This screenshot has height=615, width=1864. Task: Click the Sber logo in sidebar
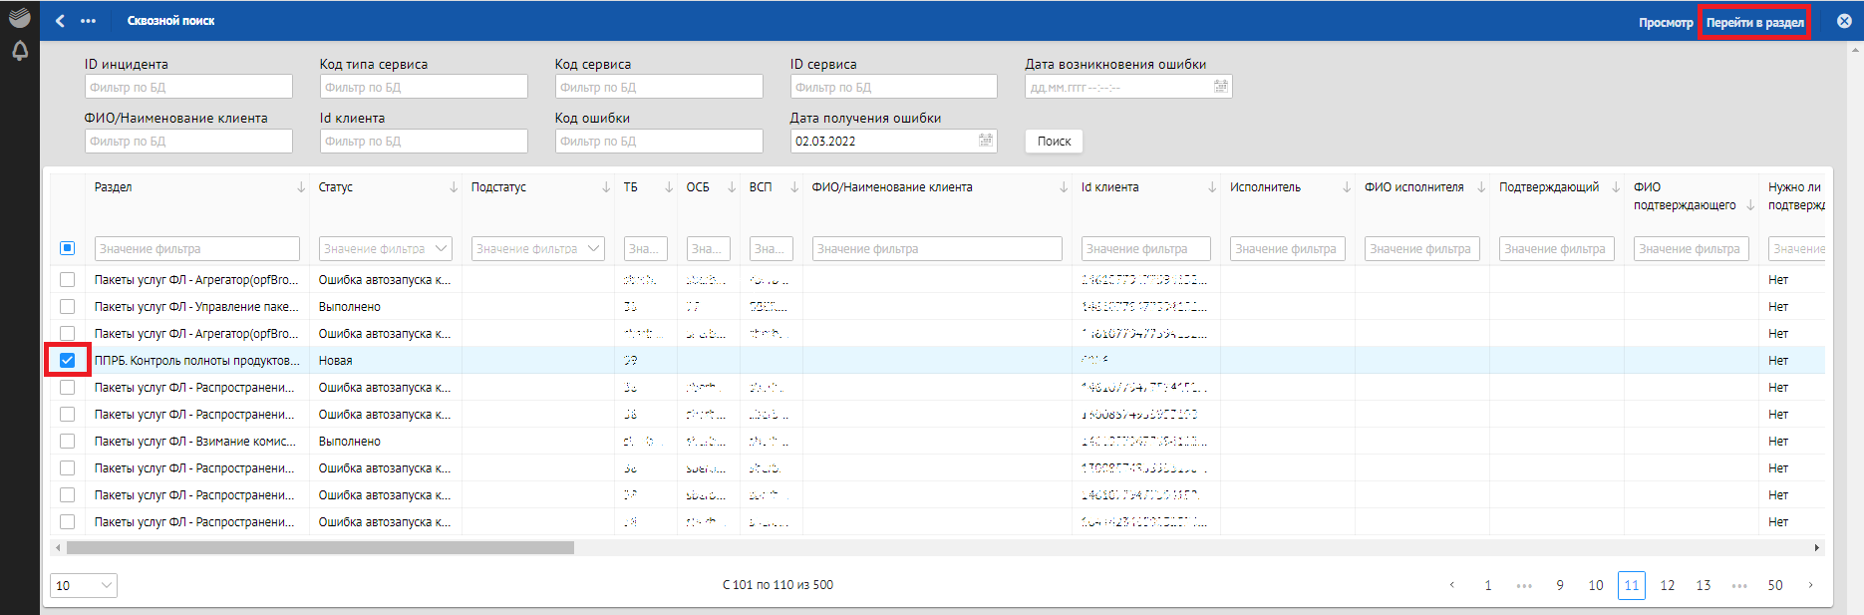pos(20,17)
